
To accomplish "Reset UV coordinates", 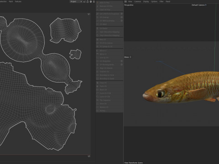I will tap(109, 90).
